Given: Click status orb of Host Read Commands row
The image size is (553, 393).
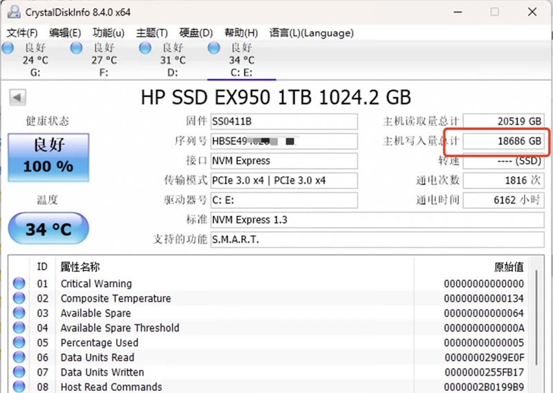Looking at the screenshot, I should [x=19, y=387].
